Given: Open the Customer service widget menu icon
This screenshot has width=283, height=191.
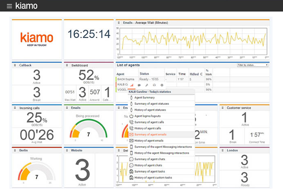Looking at the screenshot, I should click(222, 108).
